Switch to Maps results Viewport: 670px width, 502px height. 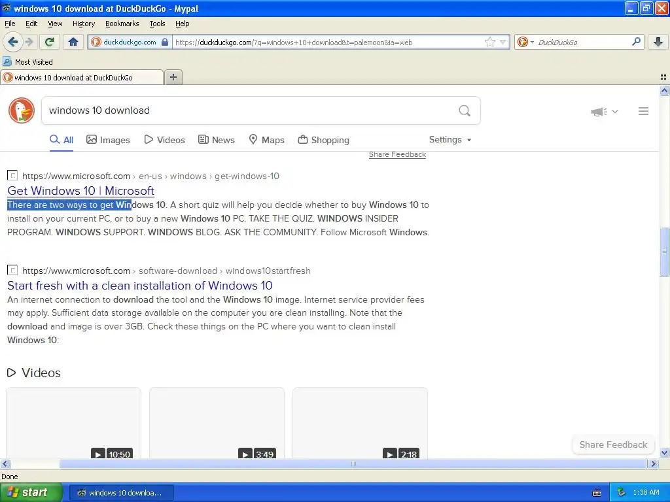(267, 140)
